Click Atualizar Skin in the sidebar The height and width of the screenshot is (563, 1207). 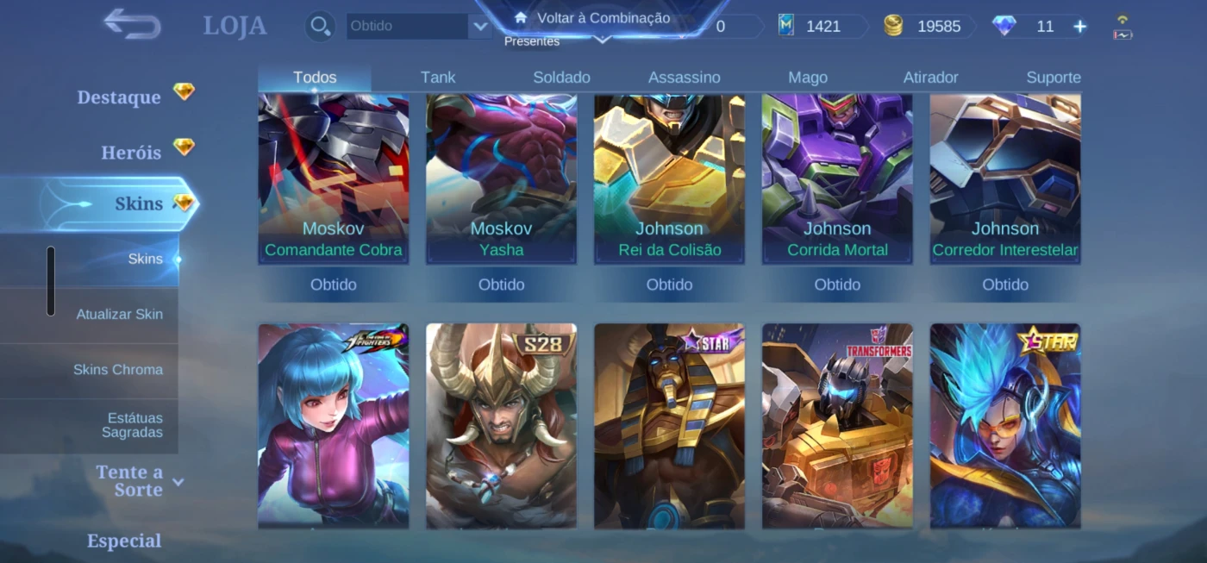[119, 314]
